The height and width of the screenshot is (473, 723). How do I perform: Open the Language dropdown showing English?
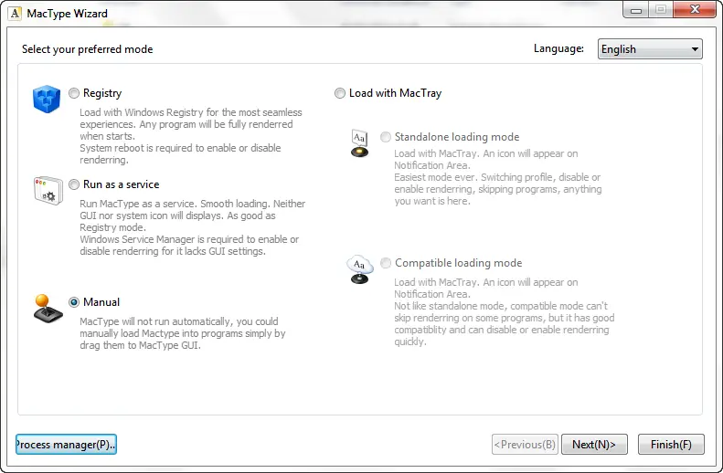click(650, 49)
